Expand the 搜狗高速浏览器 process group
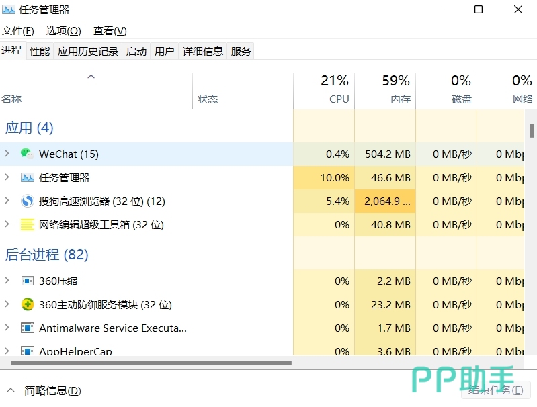Viewport: 537px width, 407px height. 7,201
